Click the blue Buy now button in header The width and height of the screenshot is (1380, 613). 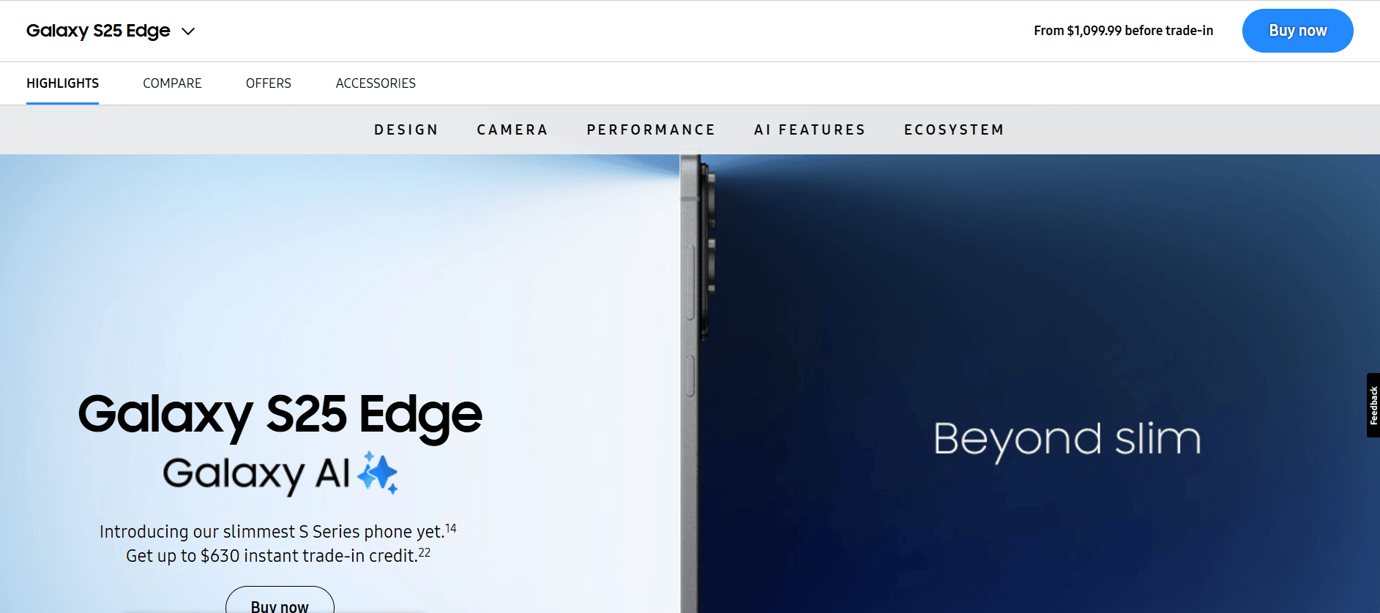(1297, 31)
